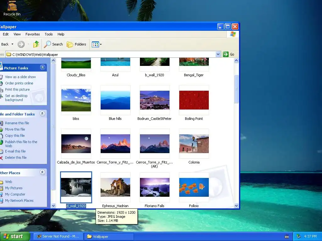Select the d_wall_1920 thumbnail

pyautogui.click(x=76, y=187)
